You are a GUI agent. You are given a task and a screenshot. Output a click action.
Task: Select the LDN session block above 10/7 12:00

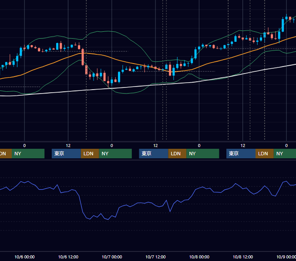pos(177,154)
